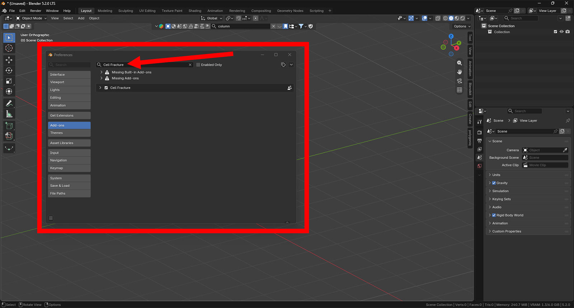Switch to wireframe viewport shading
This screenshot has height=308, width=574.
pos(446,18)
